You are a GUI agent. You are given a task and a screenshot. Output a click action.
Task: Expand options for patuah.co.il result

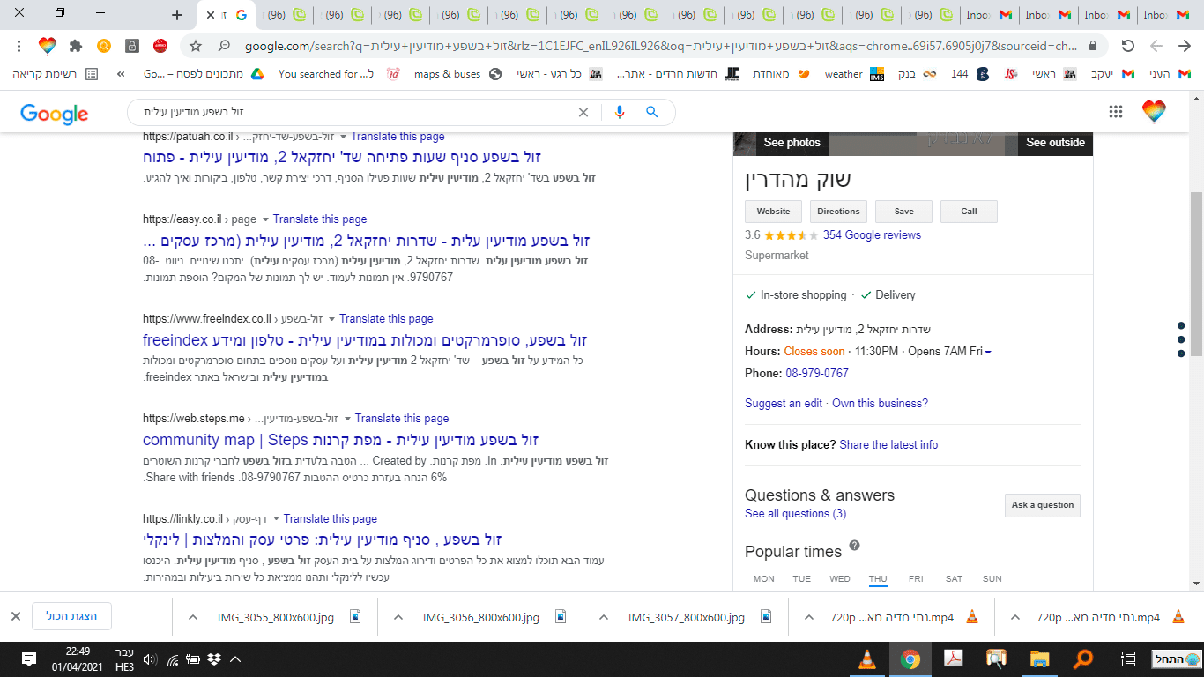tap(344, 137)
